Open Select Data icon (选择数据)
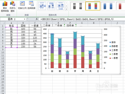The width and height of the screenshot is (125, 94). point(31,5)
